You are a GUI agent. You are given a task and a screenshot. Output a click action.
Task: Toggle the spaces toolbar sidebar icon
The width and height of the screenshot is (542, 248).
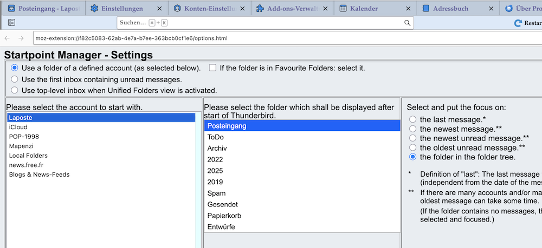11,23
